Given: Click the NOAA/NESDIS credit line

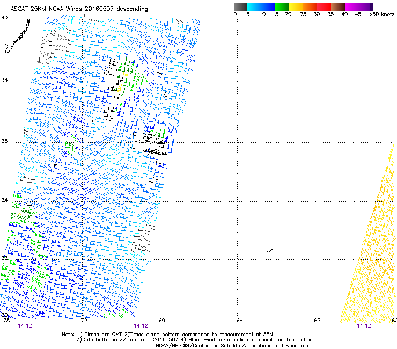Looking at the screenshot, I should click(x=232, y=346).
